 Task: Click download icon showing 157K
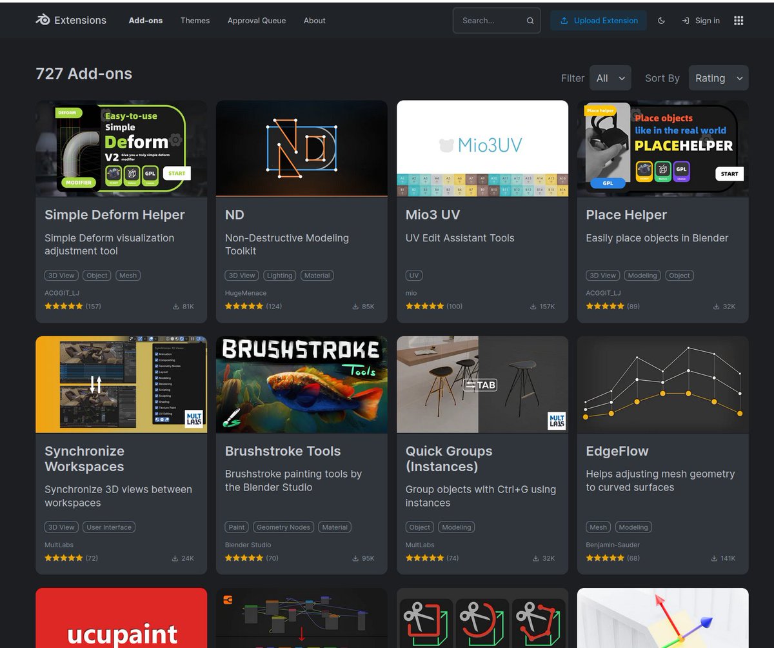pyautogui.click(x=533, y=307)
